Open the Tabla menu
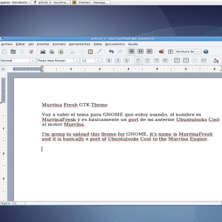Screen dimensions: 222x222 [98, 44]
